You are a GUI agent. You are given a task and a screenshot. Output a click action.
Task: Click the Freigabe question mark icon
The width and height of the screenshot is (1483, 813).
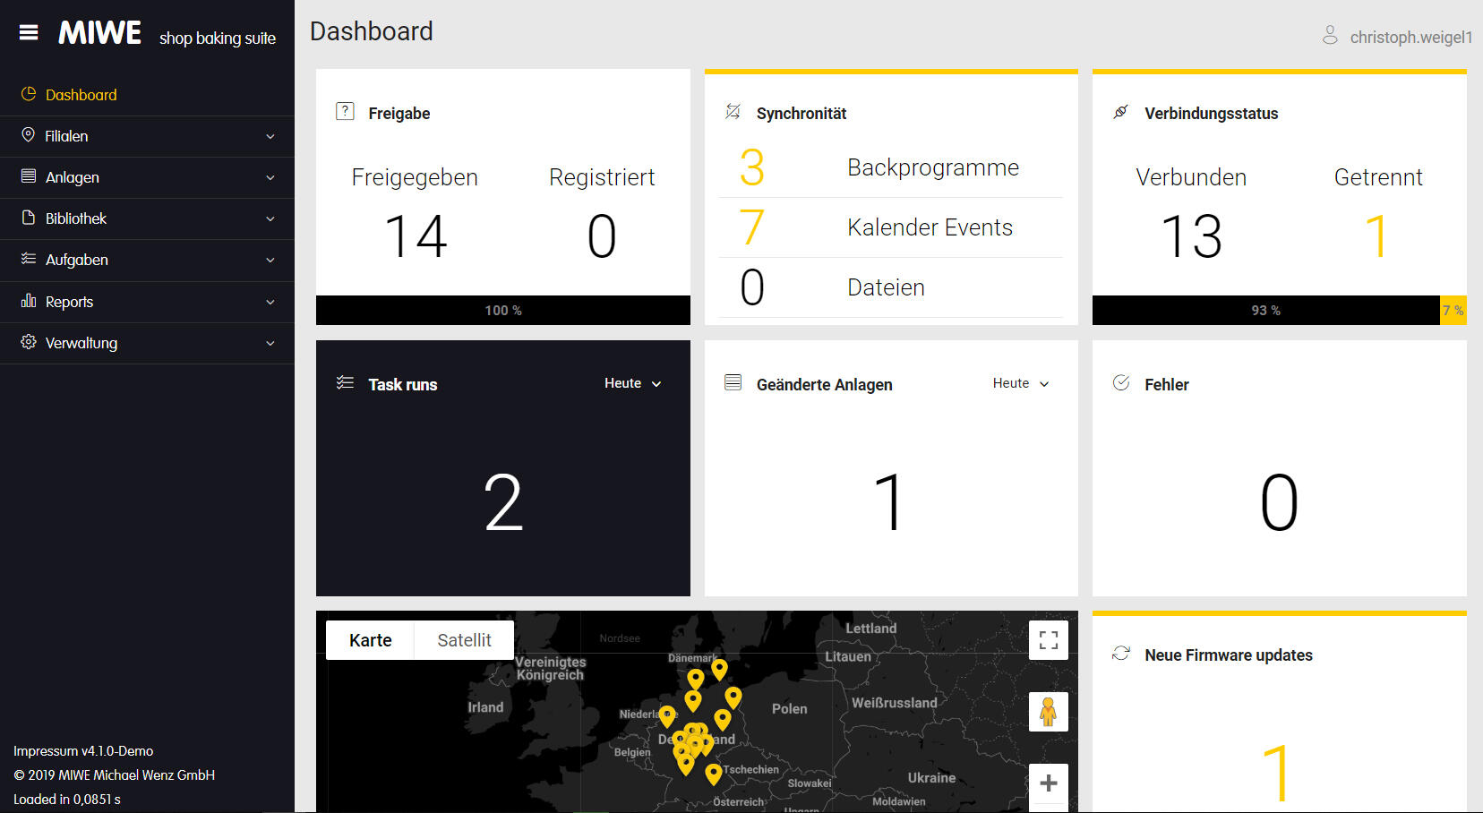coord(345,112)
